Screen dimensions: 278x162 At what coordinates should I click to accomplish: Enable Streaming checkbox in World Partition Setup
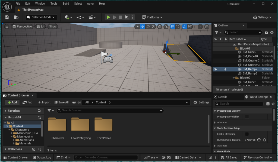(x=247, y=134)
